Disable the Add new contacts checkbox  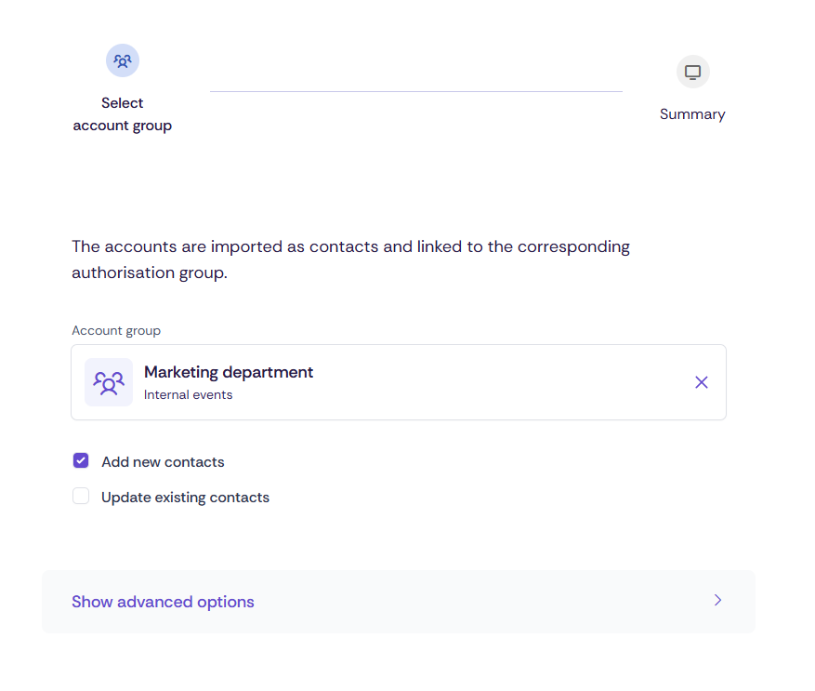[81, 460]
